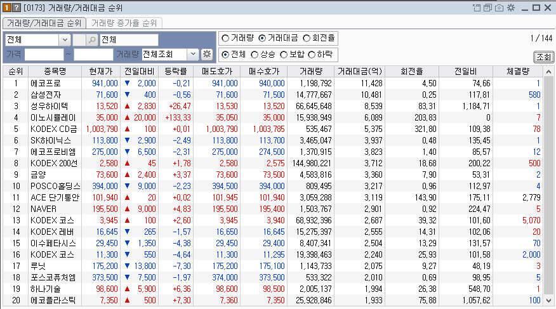The width and height of the screenshot is (556, 309).
Task: Select the 에코프로비엠 stock name
Action: [53, 152]
